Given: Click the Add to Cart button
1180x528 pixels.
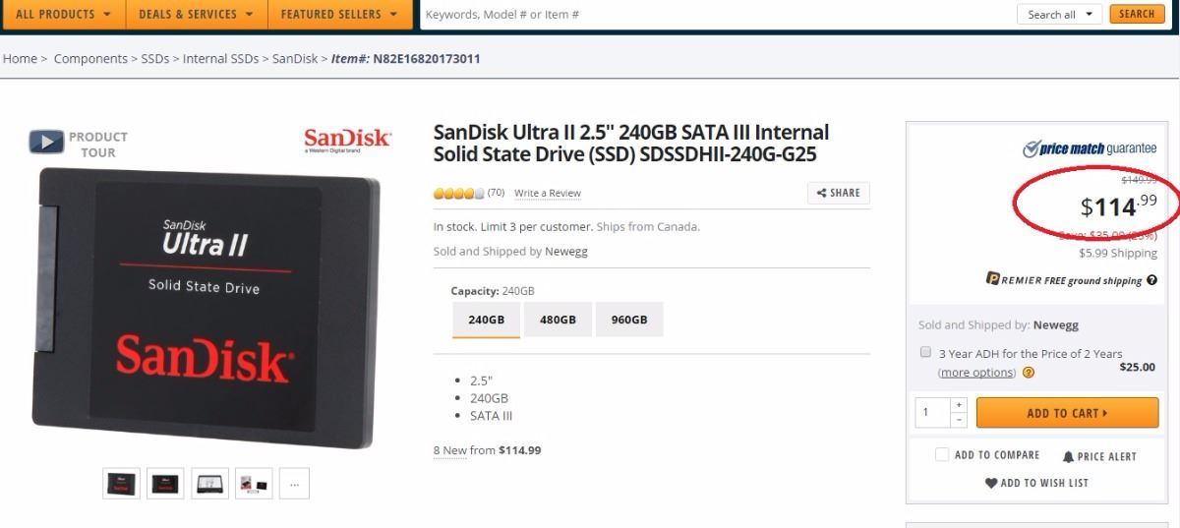Looking at the screenshot, I should (x=1067, y=413).
